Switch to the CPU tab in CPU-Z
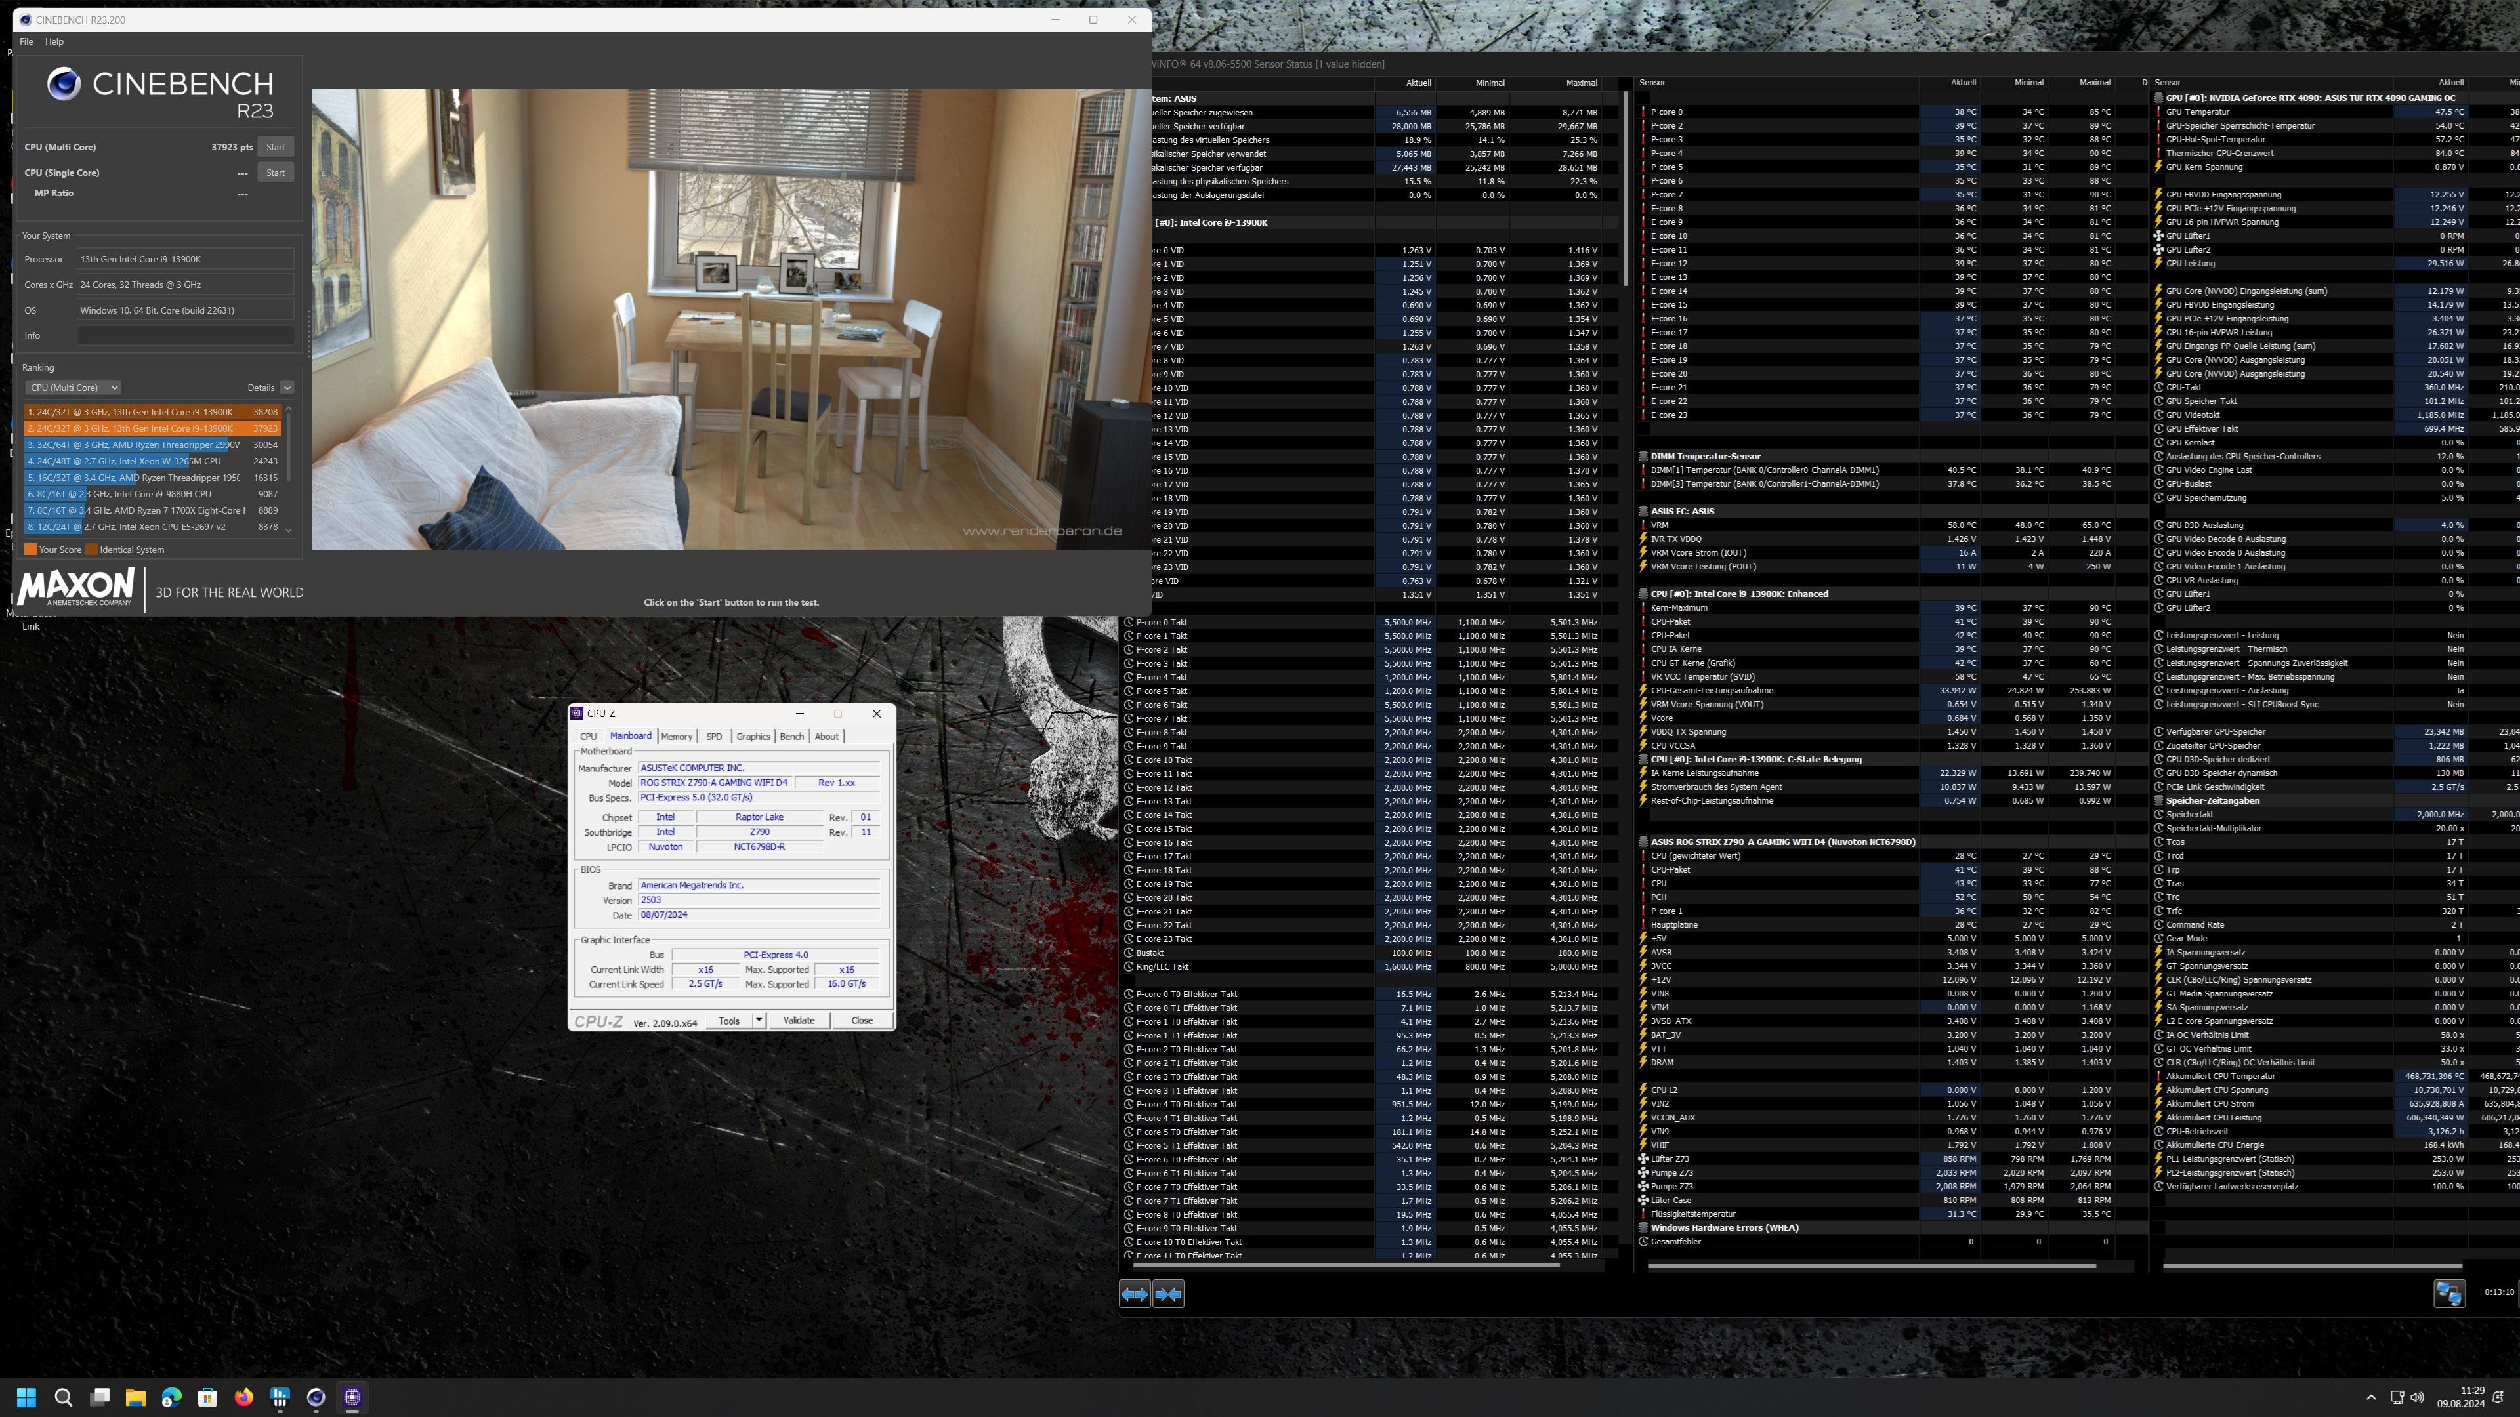2520x1417 pixels. tap(588, 736)
